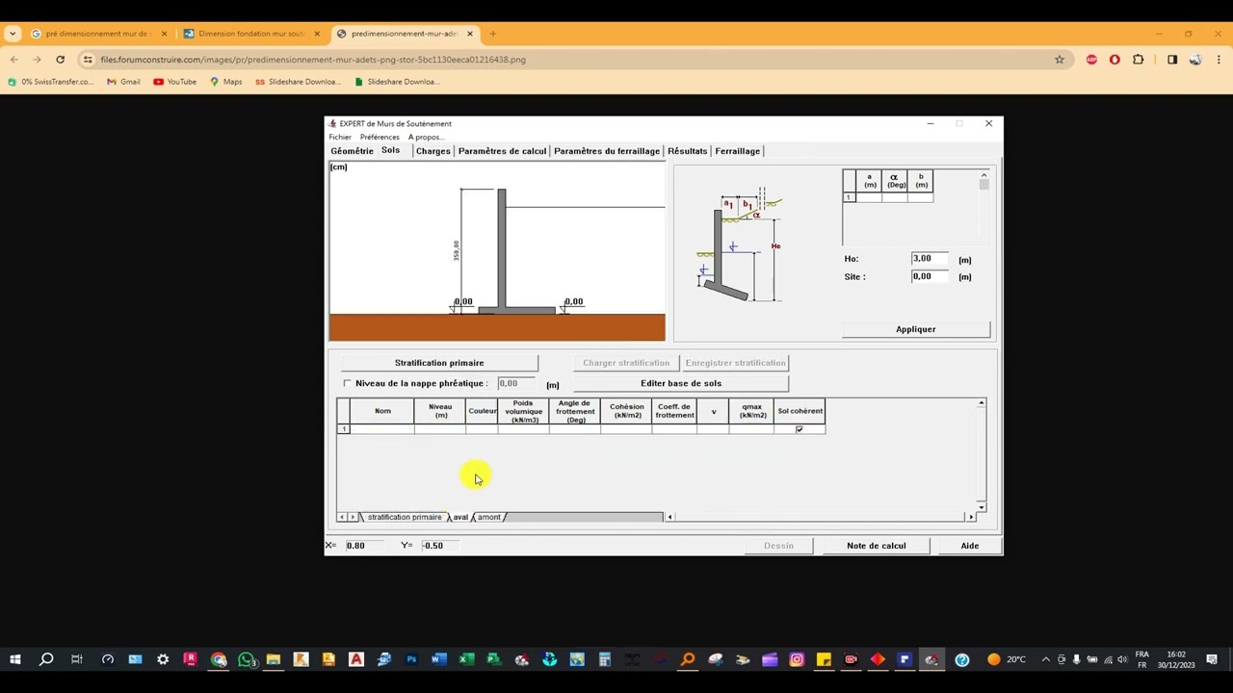Viewport: 1233px width, 693px height.
Task: Switch to the Charges tab
Action: click(433, 151)
